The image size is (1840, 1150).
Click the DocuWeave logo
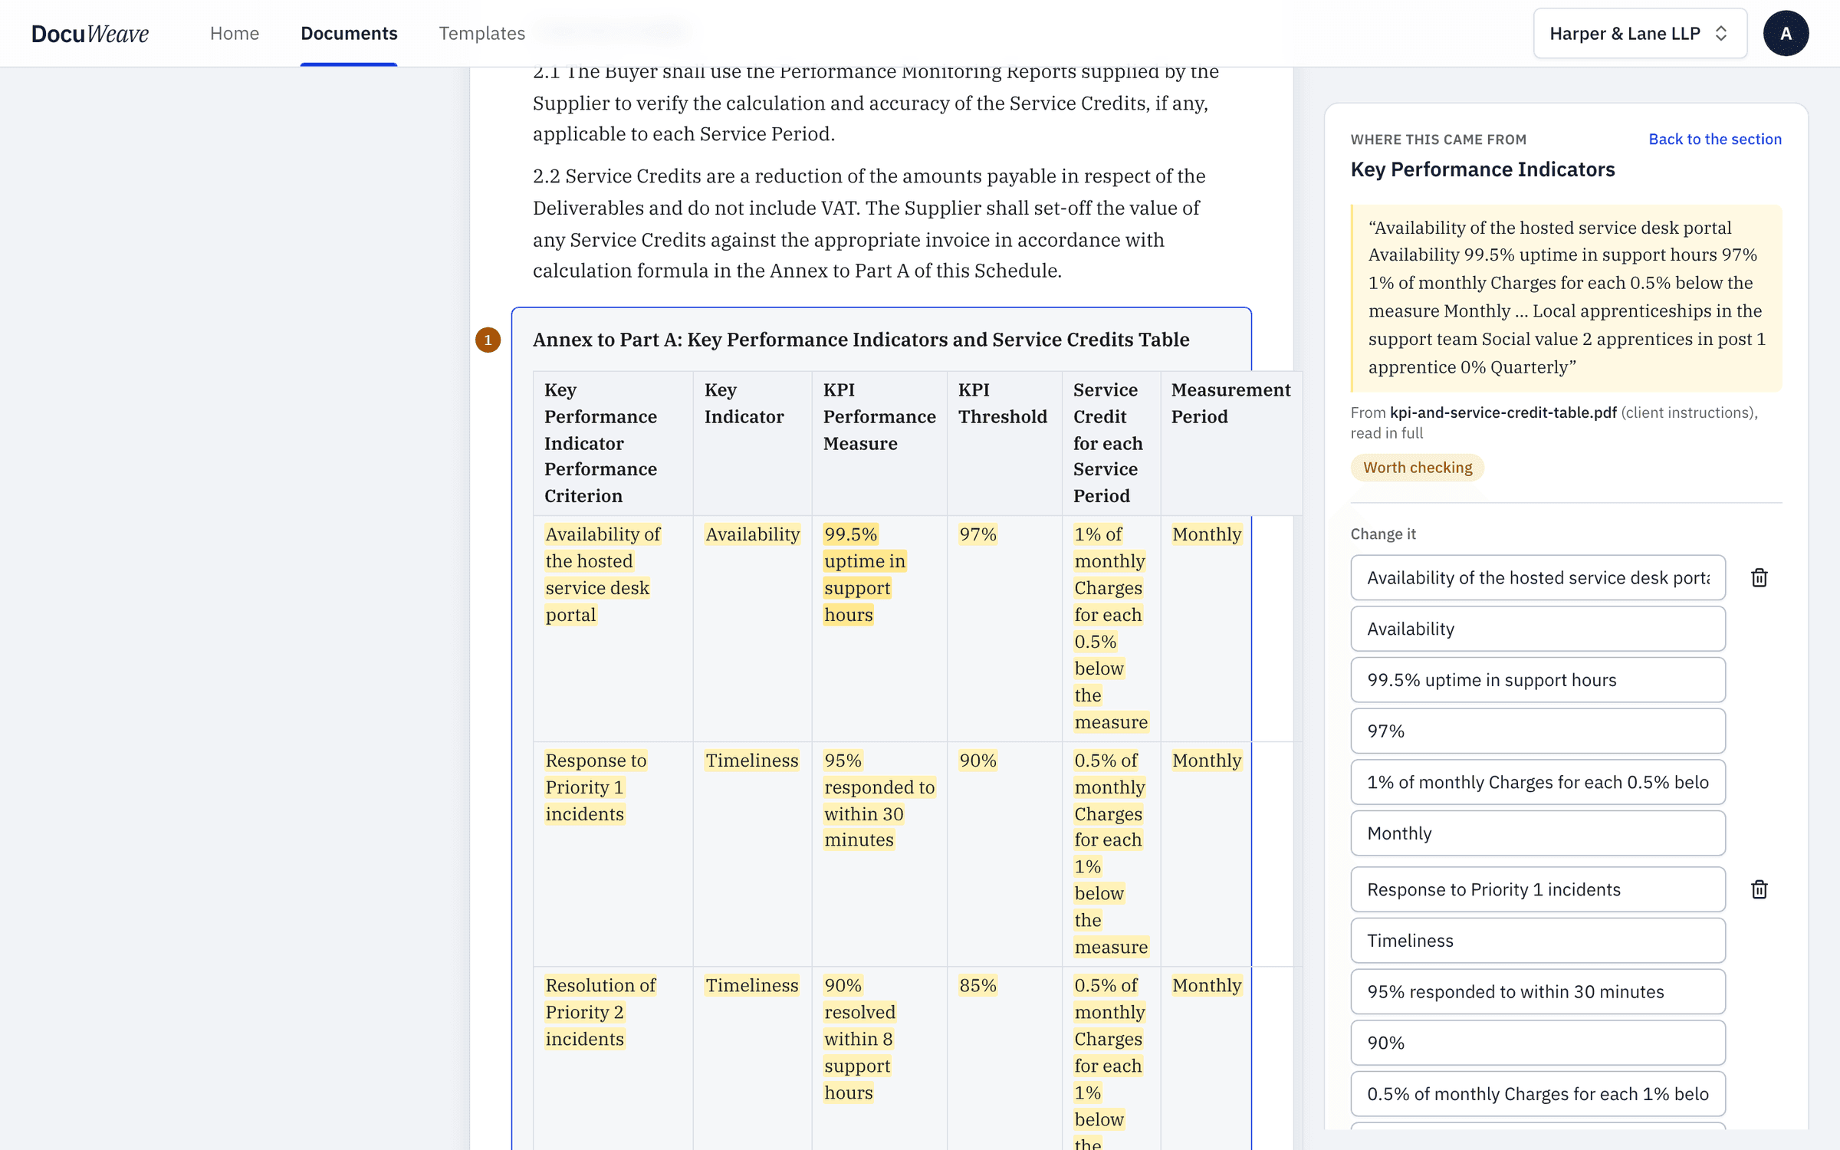coord(90,33)
